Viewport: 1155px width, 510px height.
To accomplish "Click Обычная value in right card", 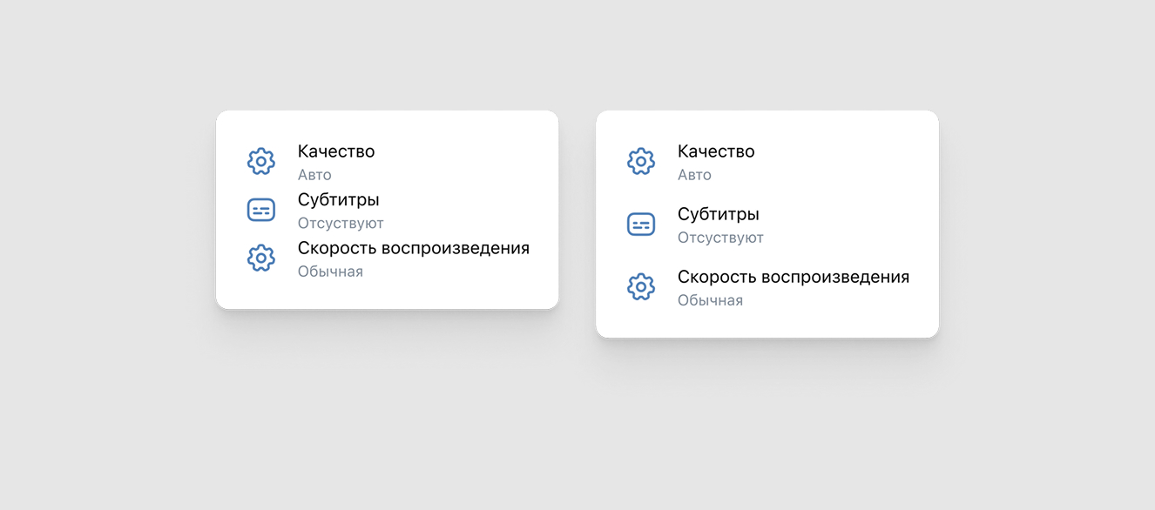I will click(x=710, y=300).
